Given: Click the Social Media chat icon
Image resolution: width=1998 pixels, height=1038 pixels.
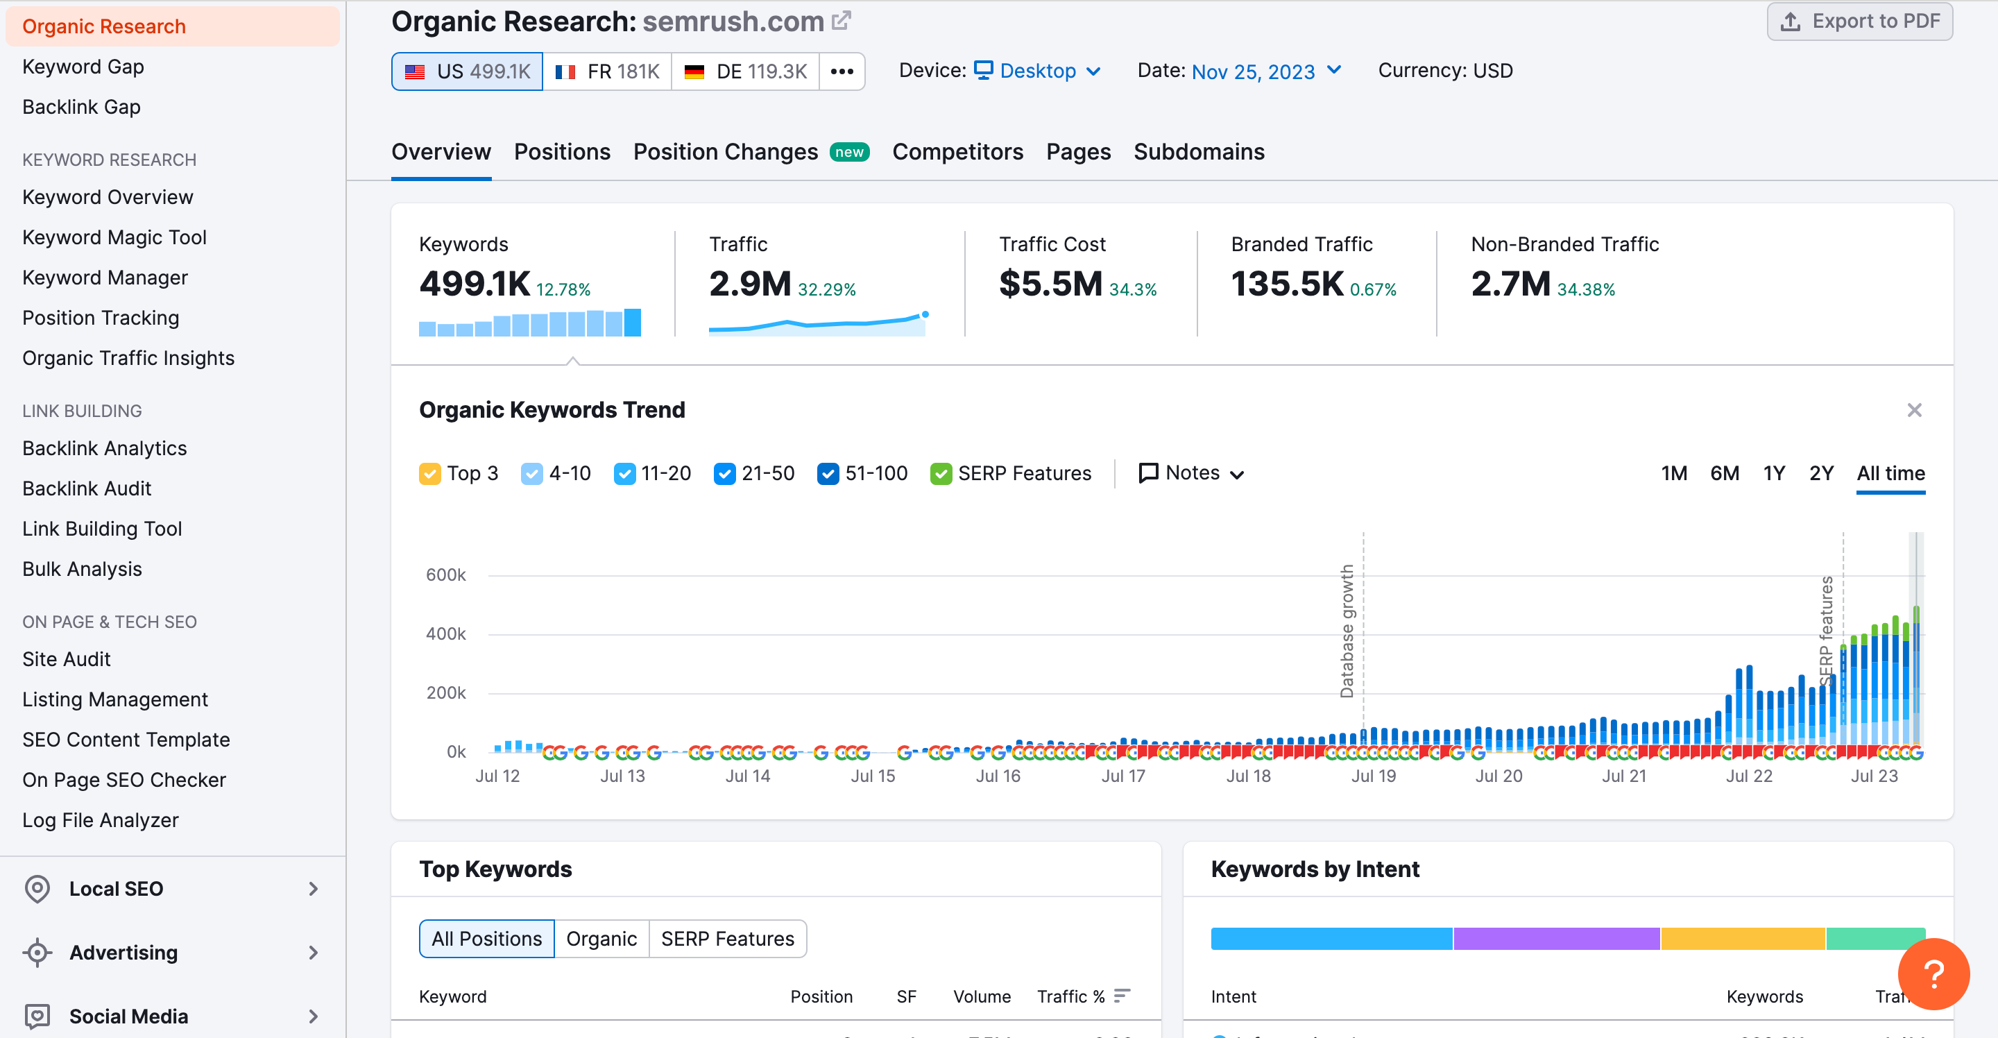Looking at the screenshot, I should pyautogui.click(x=37, y=1016).
